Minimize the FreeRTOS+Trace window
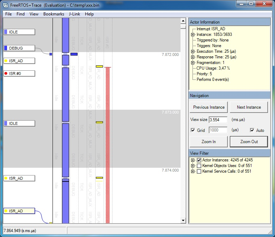This screenshot has height=237, width=275. [242, 4]
